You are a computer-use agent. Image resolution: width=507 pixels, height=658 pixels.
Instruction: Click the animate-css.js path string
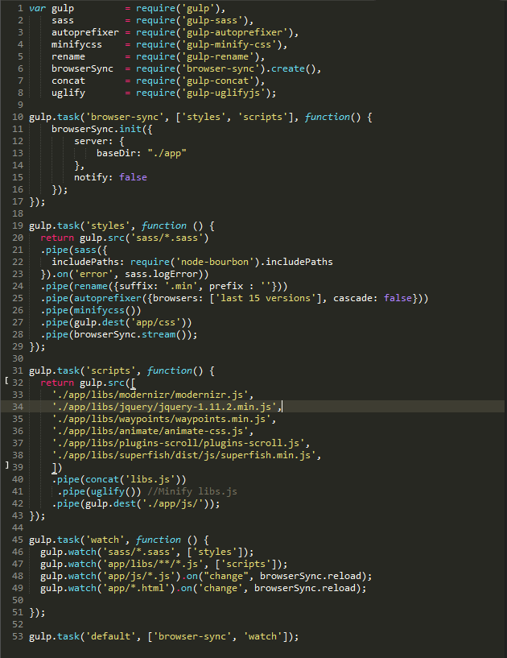click(152, 431)
